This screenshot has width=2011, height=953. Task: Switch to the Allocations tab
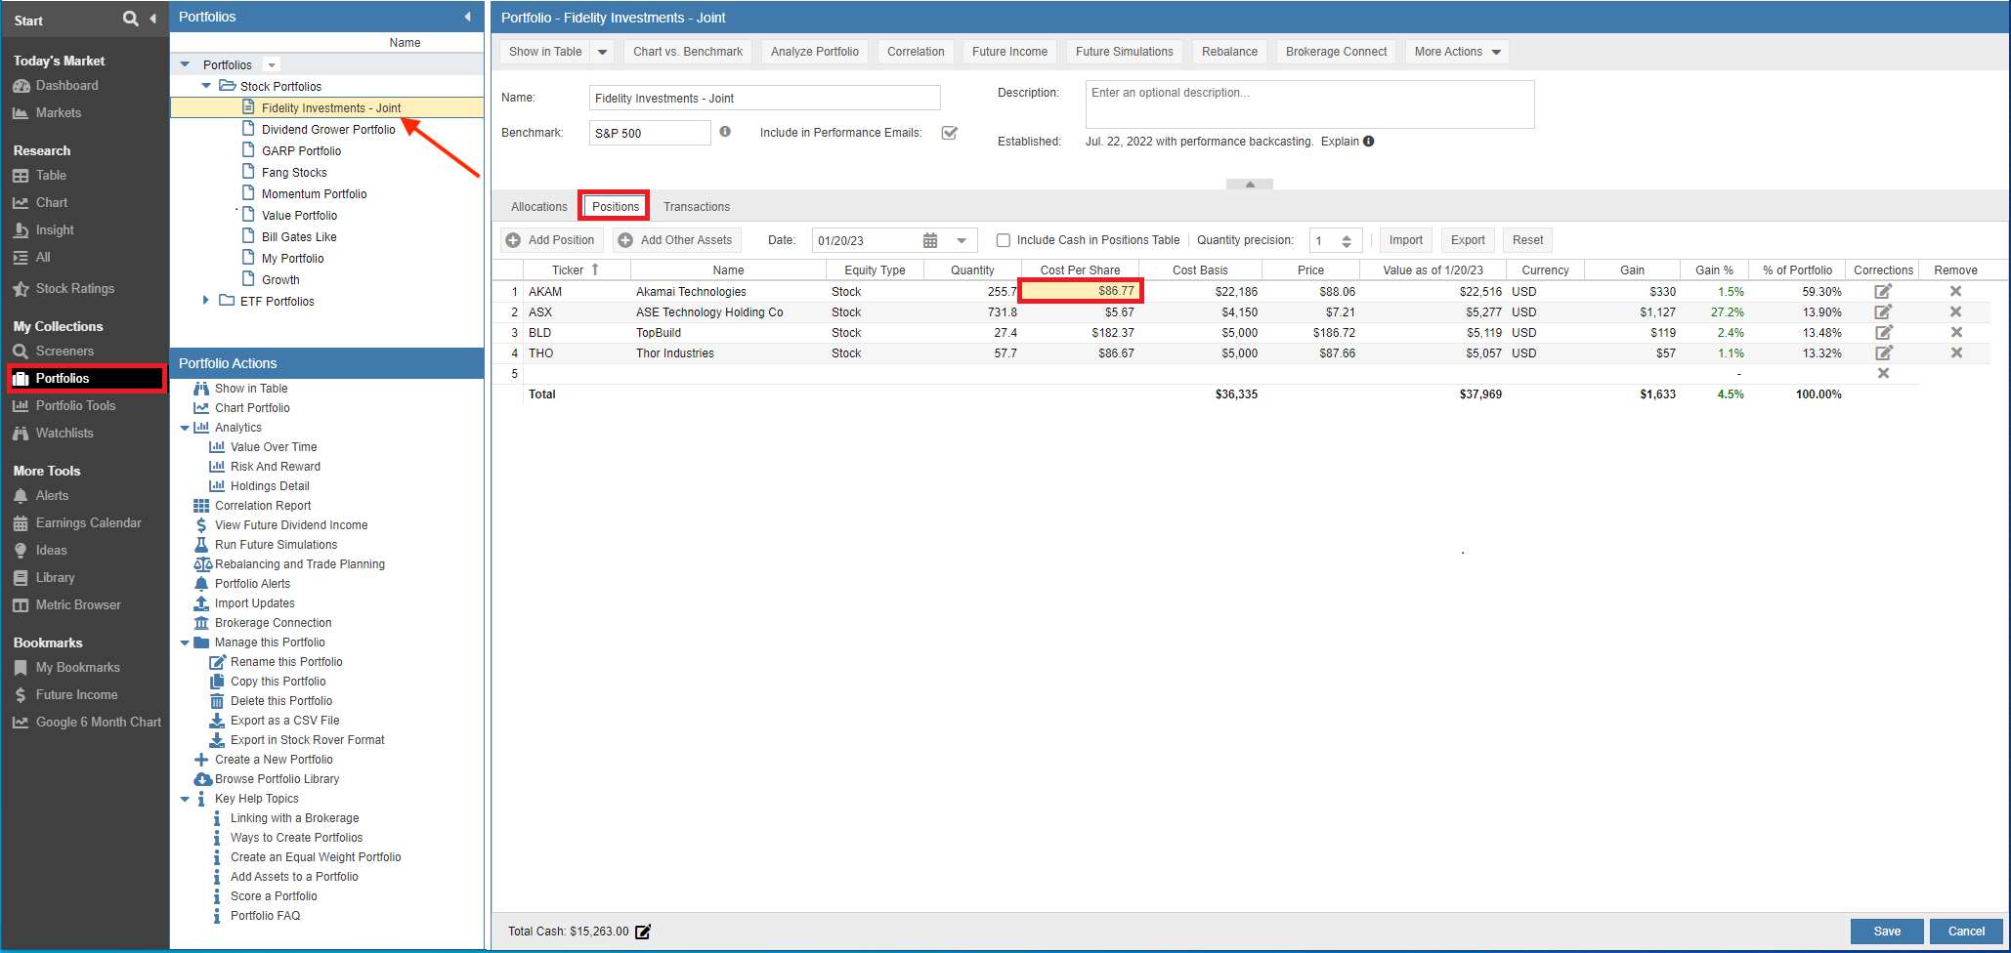(538, 207)
